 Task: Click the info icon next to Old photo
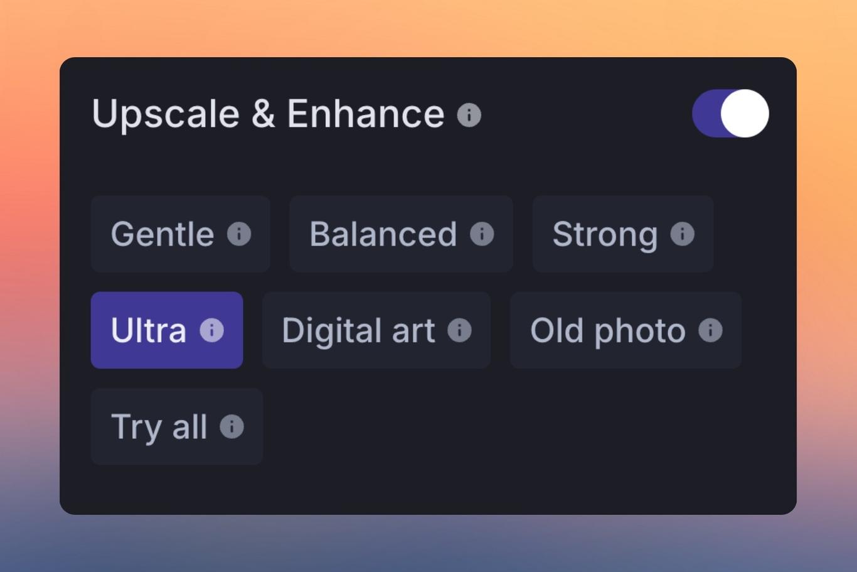point(710,330)
